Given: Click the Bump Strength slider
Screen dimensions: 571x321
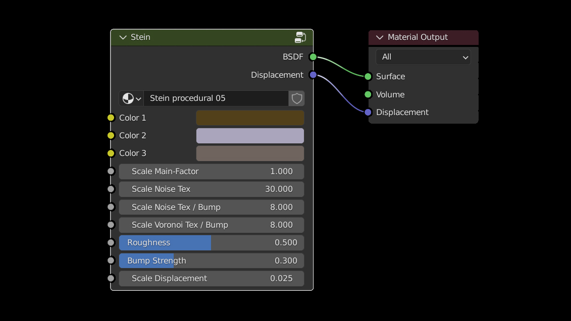Looking at the screenshot, I should coord(212,261).
